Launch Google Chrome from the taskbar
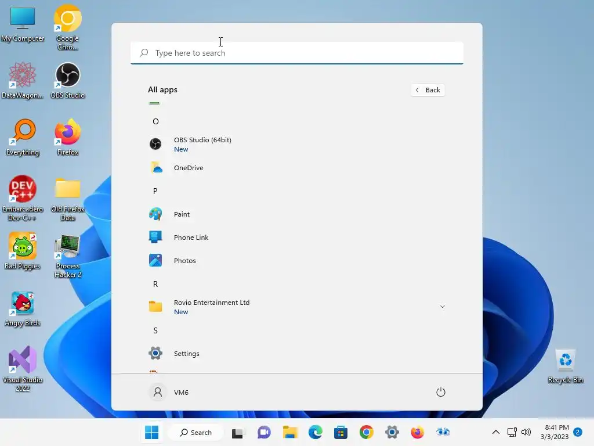Viewport: 594px width, 446px height. pos(367,432)
